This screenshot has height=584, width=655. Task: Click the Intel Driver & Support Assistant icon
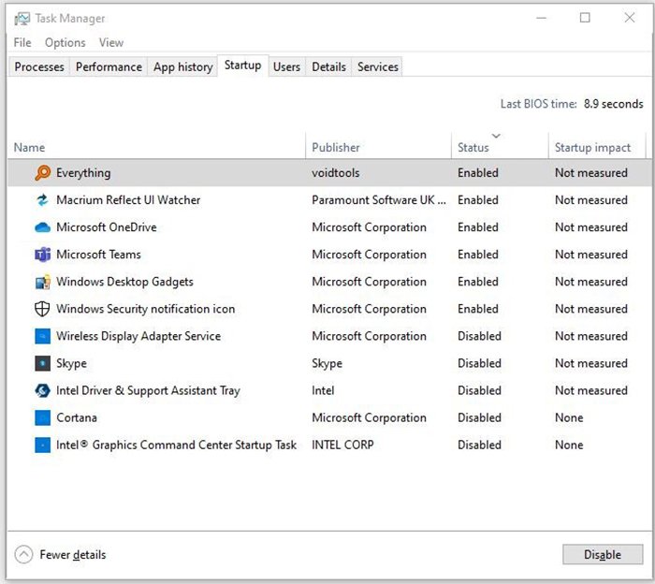pyautogui.click(x=42, y=390)
